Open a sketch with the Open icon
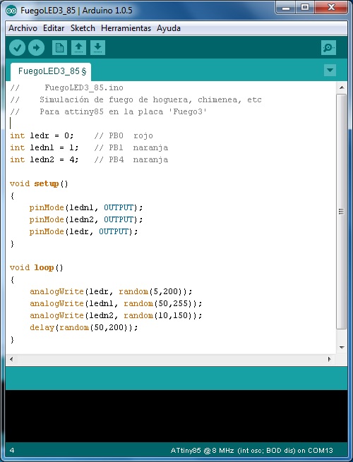Screen dimensions: 353x462 tap(79, 48)
